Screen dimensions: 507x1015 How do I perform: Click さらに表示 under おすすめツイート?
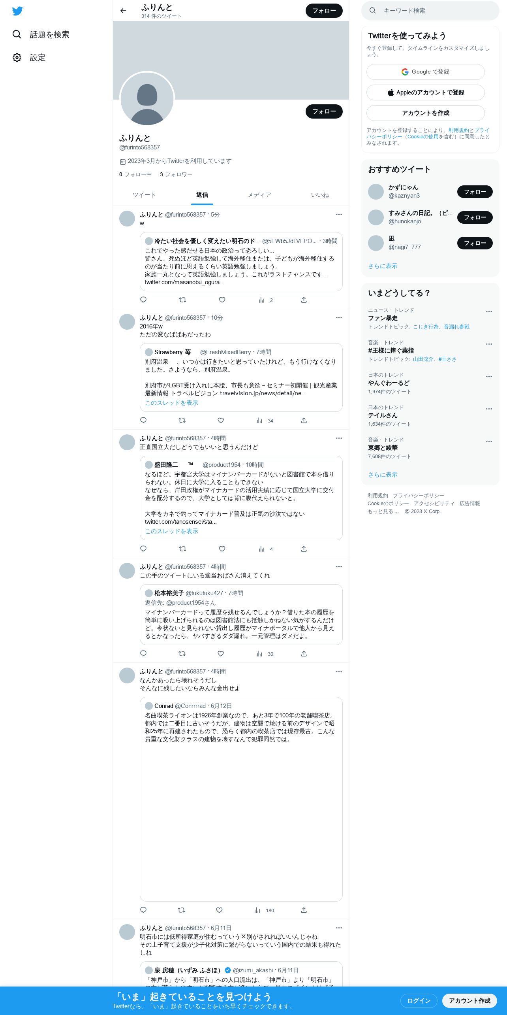click(383, 266)
